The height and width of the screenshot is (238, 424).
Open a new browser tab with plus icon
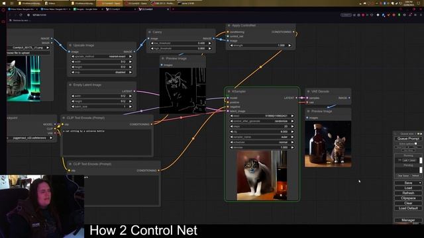pos(173,9)
